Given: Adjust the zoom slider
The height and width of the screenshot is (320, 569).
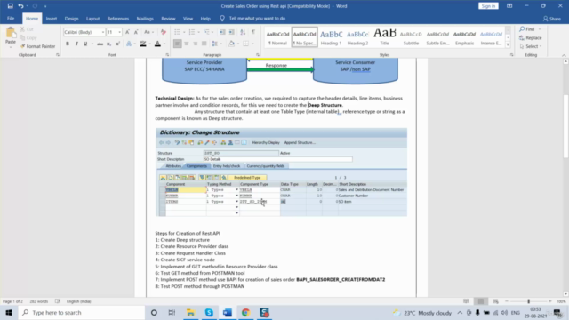Looking at the screenshot, I should (x=528, y=301).
